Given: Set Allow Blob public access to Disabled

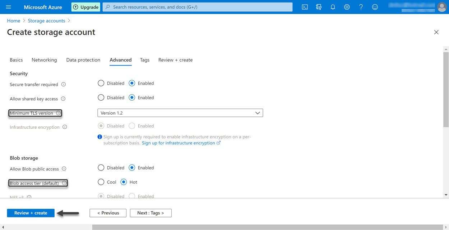Looking at the screenshot, I should point(101,168).
